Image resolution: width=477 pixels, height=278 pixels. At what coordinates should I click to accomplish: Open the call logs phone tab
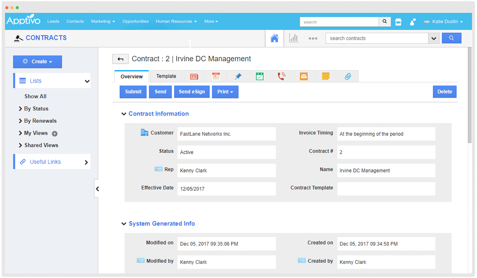click(x=282, y=76)
